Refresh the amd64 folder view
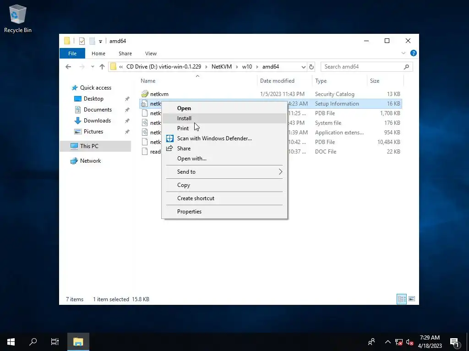This screenshot has width=469, height=351. click(x=311, y=67)
